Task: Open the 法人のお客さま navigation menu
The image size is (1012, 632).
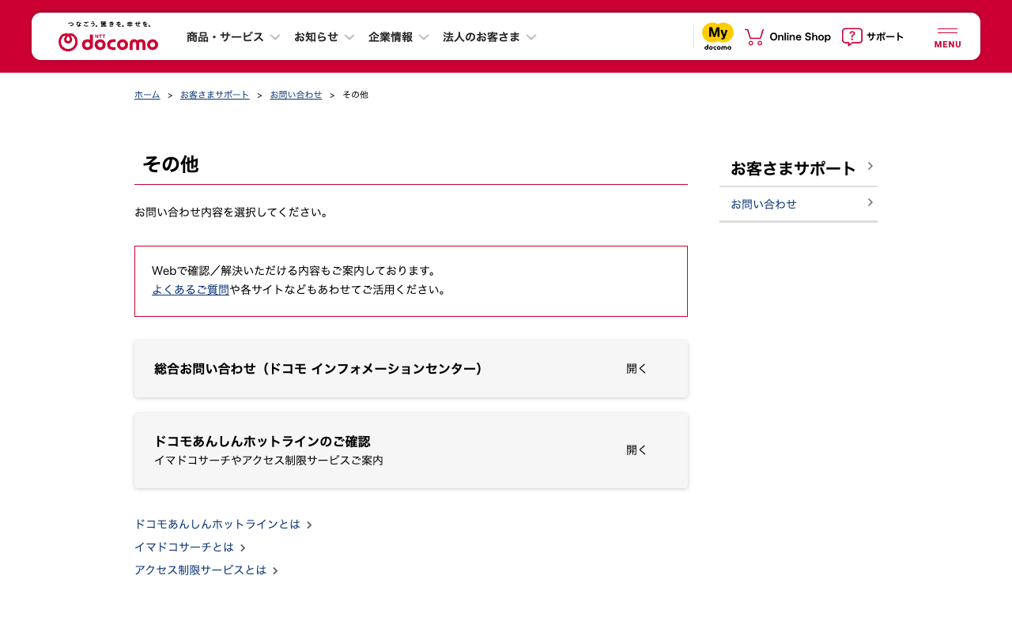Action: [489, 37]
